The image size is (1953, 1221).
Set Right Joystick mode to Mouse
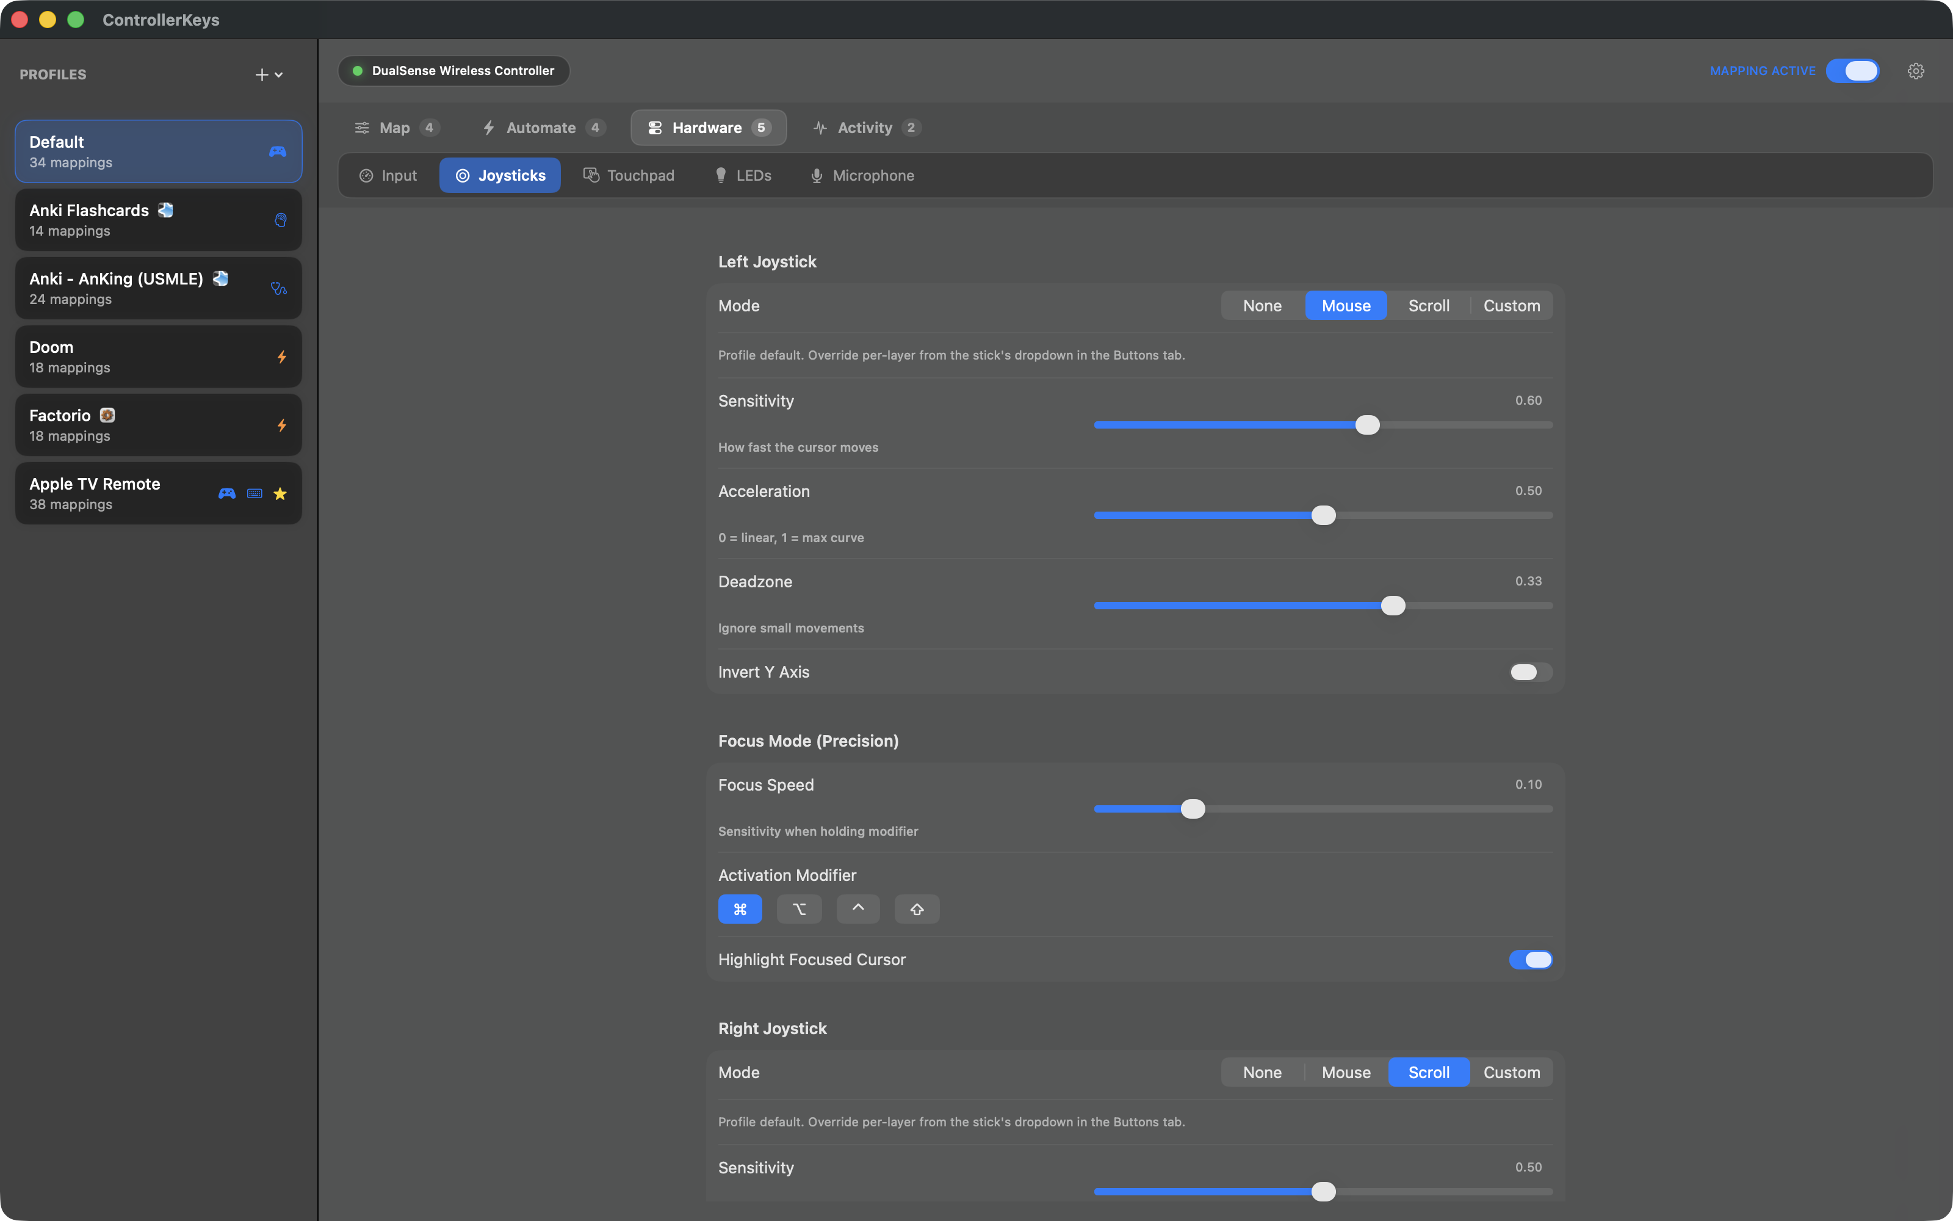pyautogui.click(x=1346, y=1073)
